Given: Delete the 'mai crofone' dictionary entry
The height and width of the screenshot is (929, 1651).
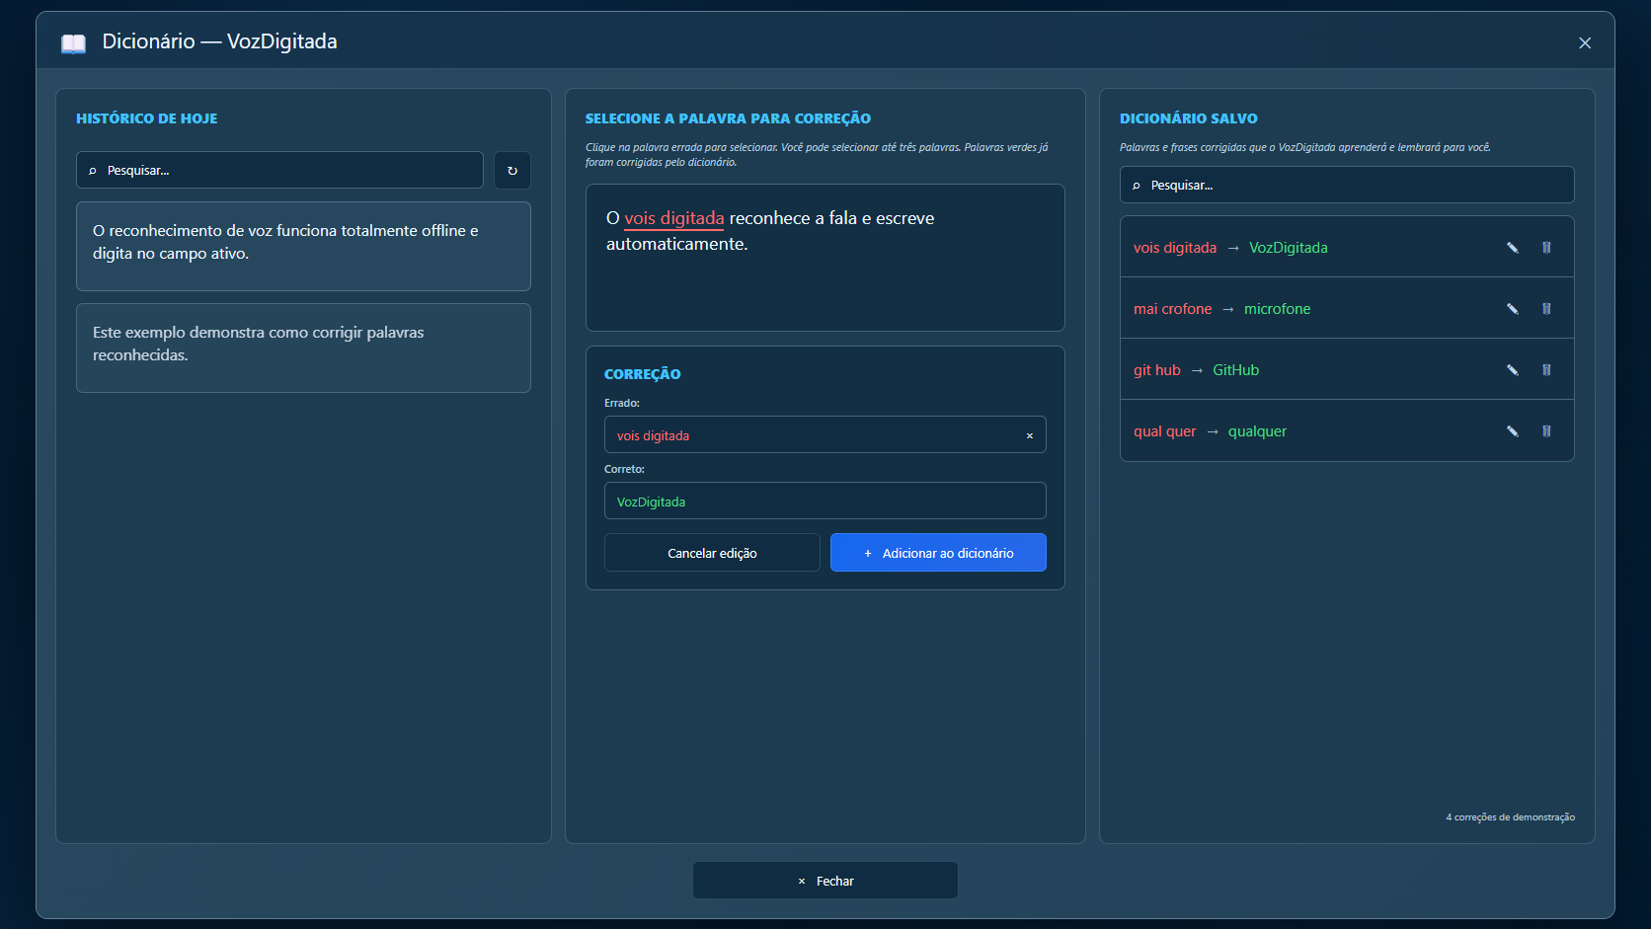Looking at the screenshot, I should (x=1546, y=309).
